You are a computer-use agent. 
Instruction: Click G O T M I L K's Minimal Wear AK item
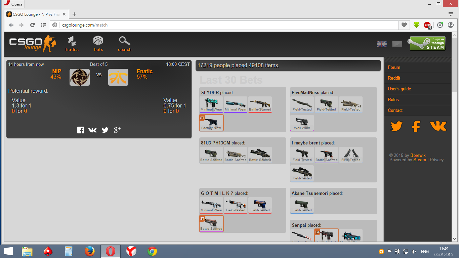[x=211, y=205]
